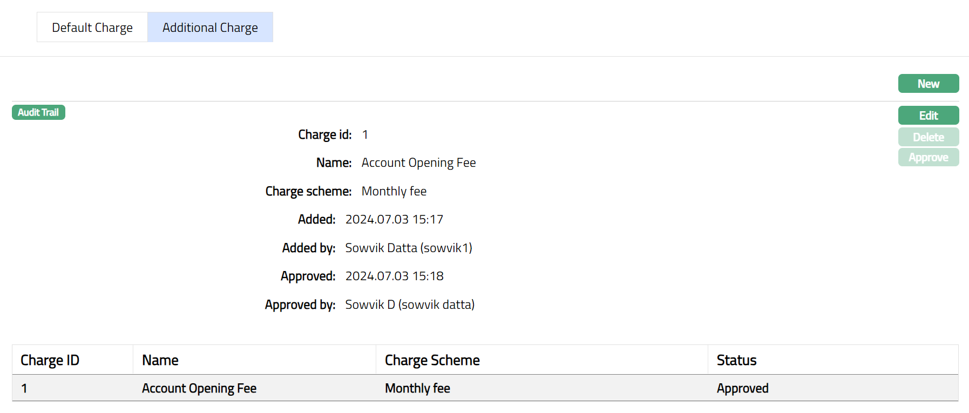Image resolution: width=969 pixels, height=413 pixels.
Task: Click the Approved date 2024.07.03 15:18
Action: coord(394,276)
